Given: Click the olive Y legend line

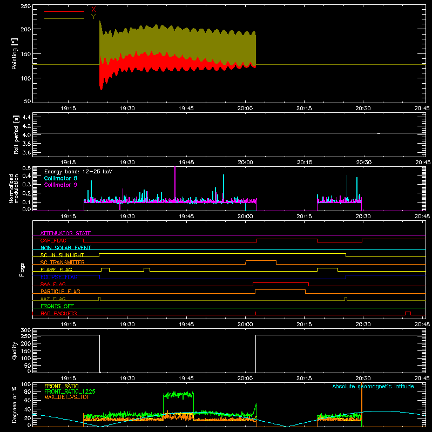Looking at the screenshot, I should [64, 18].
